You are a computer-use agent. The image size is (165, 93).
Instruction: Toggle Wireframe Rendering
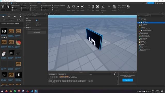103,8
